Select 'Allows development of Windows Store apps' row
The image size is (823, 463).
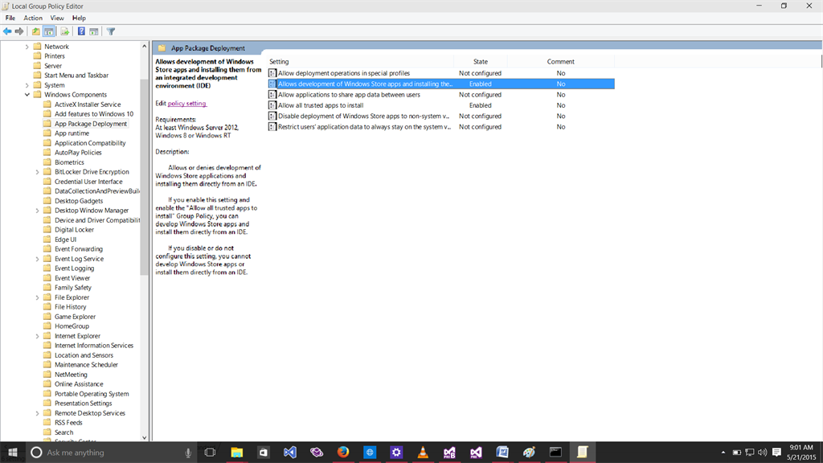click(441, 84)
